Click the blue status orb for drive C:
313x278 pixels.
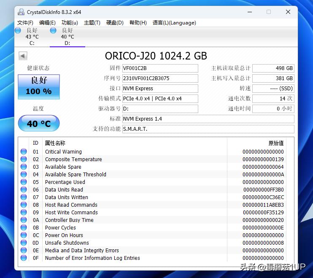pos(18,30)
